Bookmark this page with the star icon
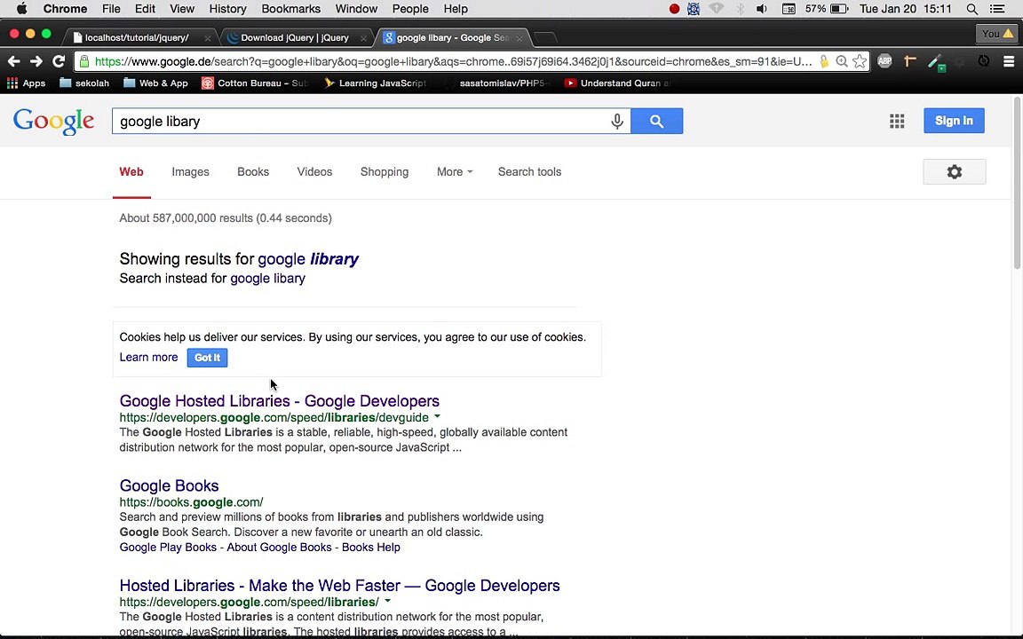Viewport: 1023px width, 639px height. tap(860, 61)
